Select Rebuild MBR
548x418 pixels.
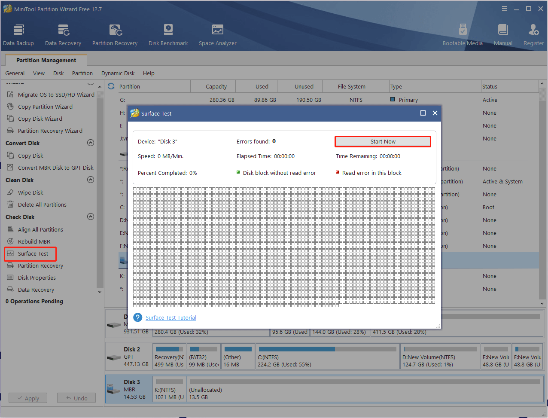29,241
